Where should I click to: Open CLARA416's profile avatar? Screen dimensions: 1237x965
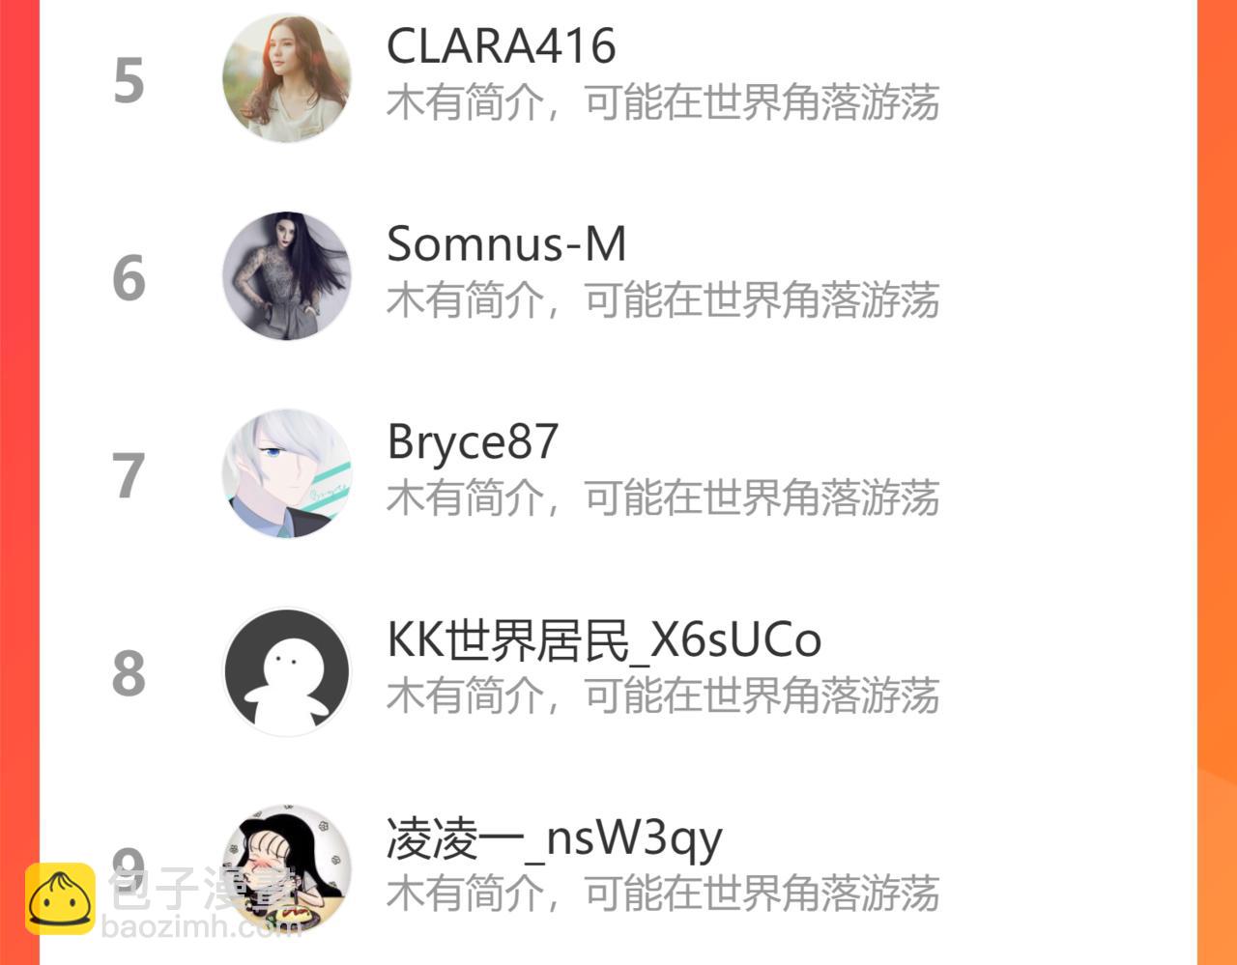287,78
